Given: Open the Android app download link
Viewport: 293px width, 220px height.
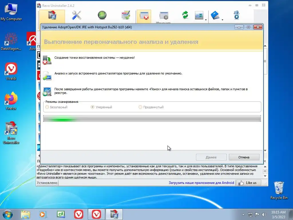Looking at the screenshot, I should click(201, 183).
